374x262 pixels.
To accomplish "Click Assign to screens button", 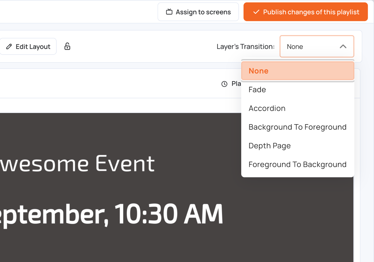I will pyautogui.click(x=198, y=12).
